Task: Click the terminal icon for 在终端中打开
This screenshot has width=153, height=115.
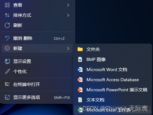Action: coord(7,84)
